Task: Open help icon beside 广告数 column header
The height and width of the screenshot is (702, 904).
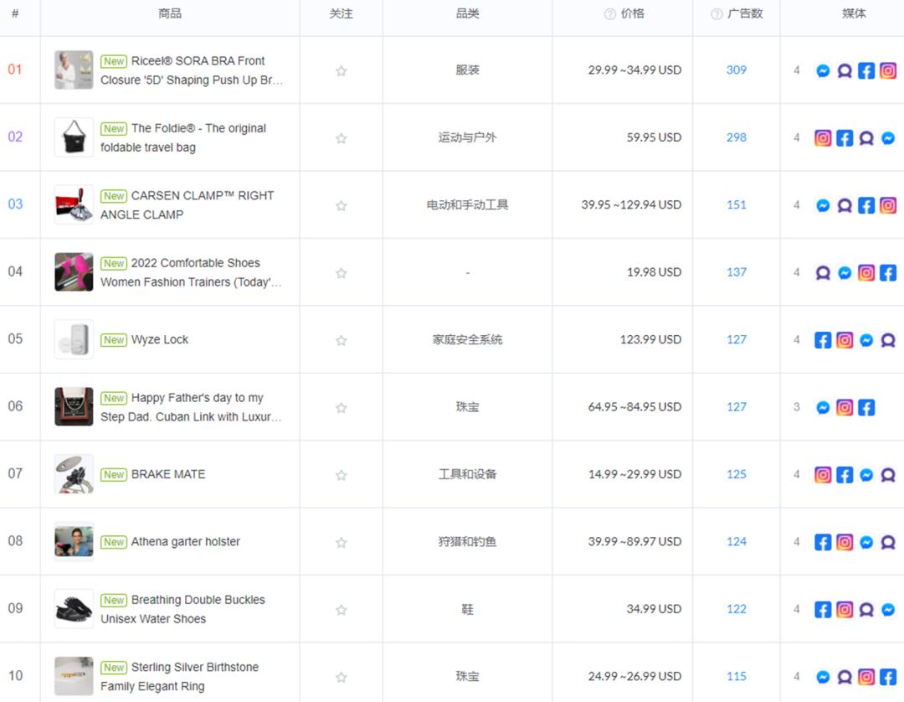Action: [717, 14]
